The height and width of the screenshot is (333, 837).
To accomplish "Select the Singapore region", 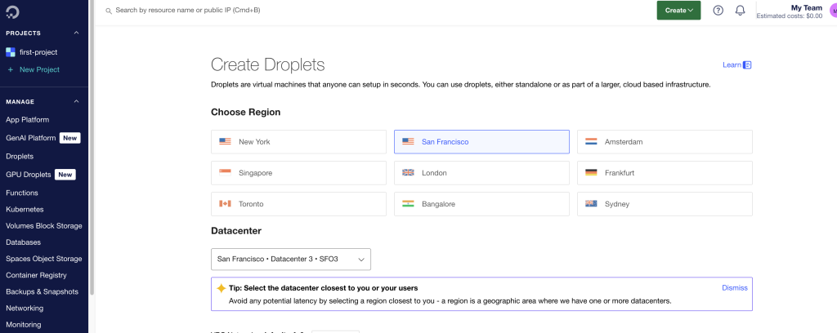I will click(298, 173).
